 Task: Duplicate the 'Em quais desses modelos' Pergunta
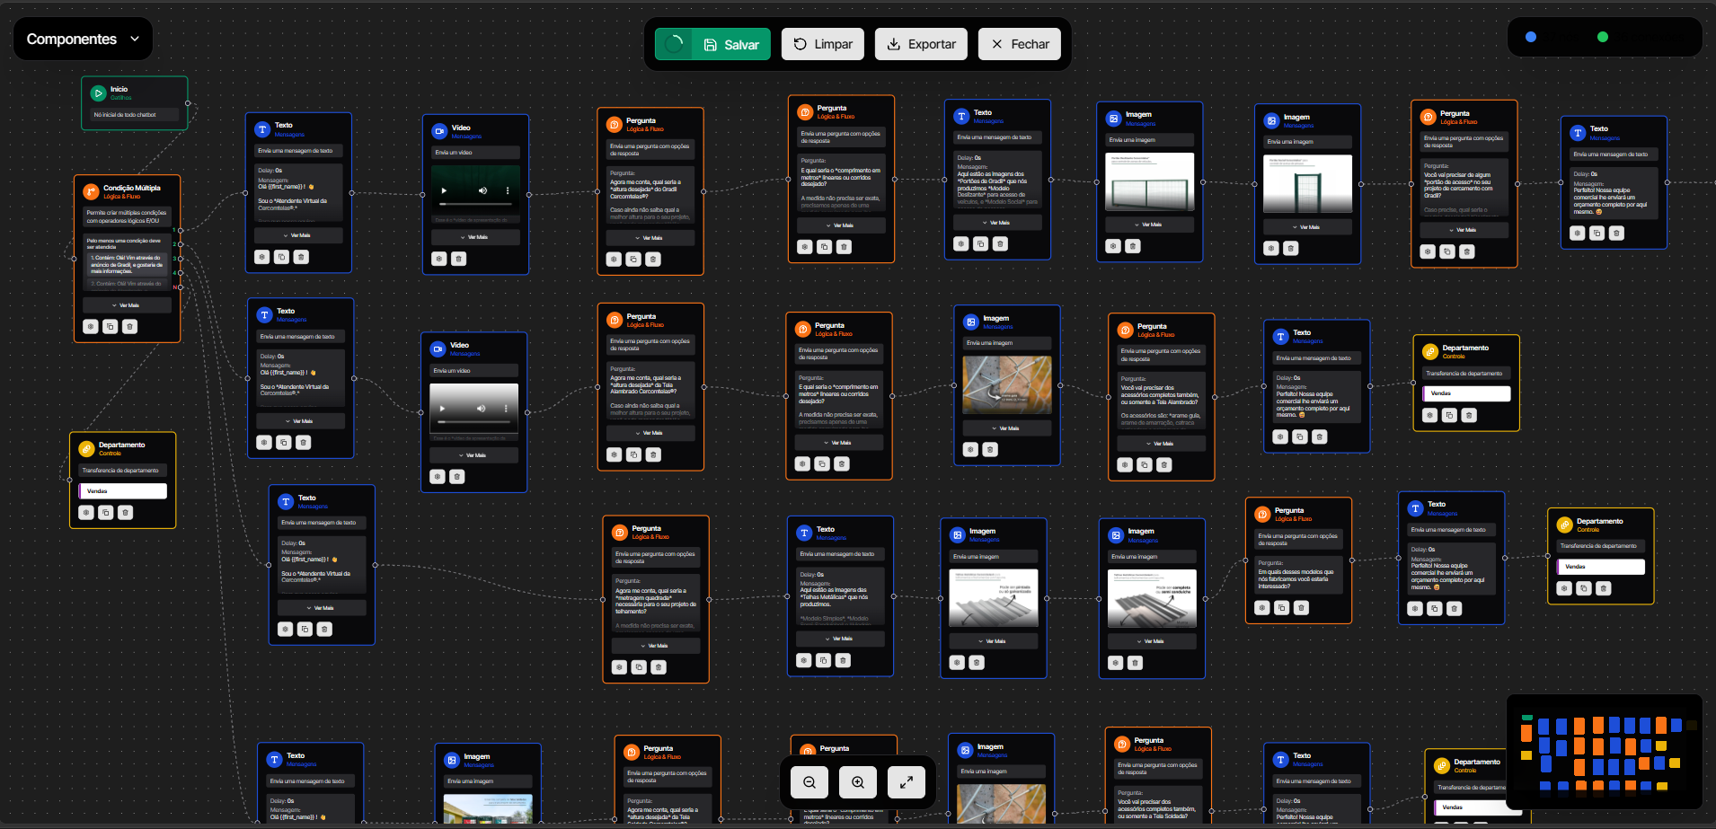click(1282, 608)
